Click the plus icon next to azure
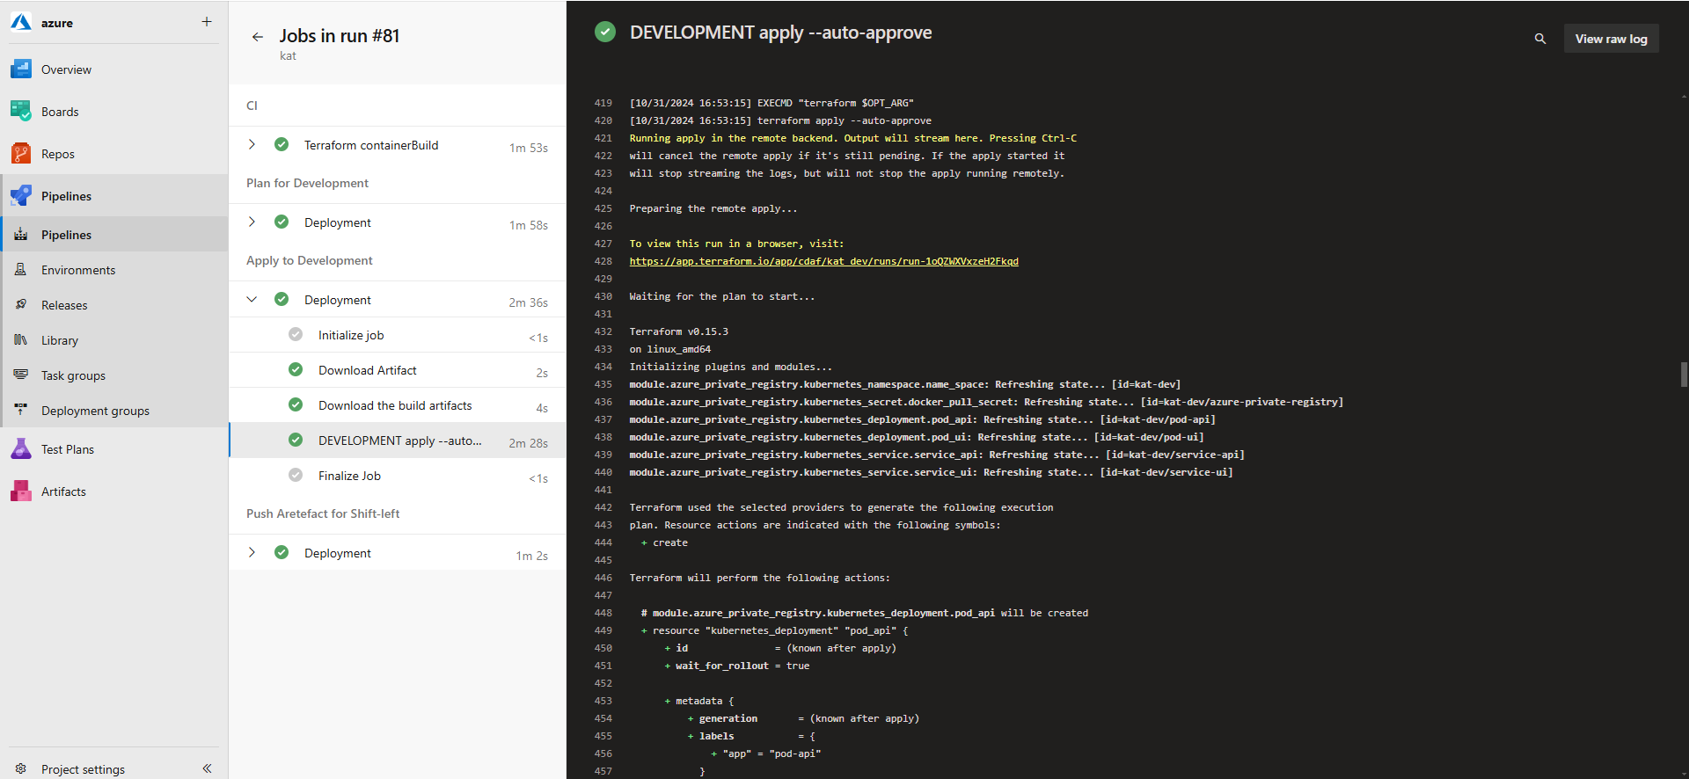The height and width of the screenshot is (779, 1689). click(x=207, y=21)
